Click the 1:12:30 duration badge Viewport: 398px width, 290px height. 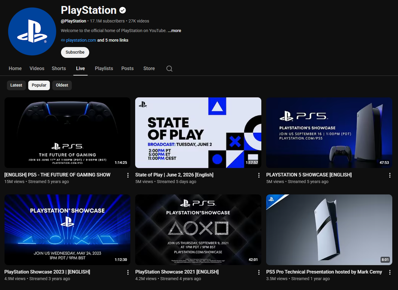[x=121, y=260]
